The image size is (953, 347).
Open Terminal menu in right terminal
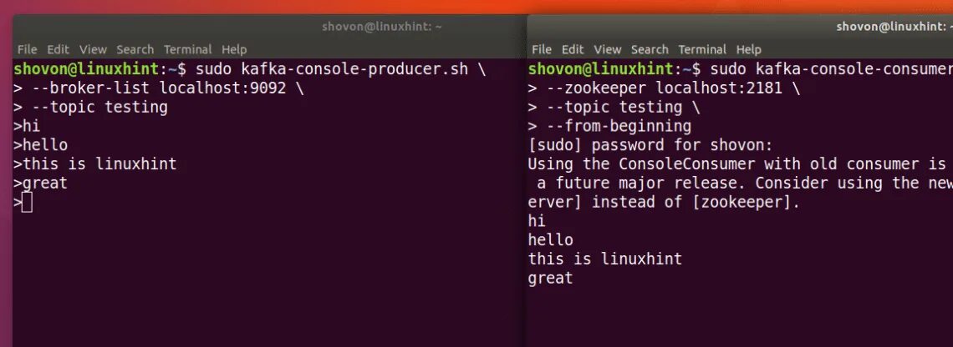702,50
